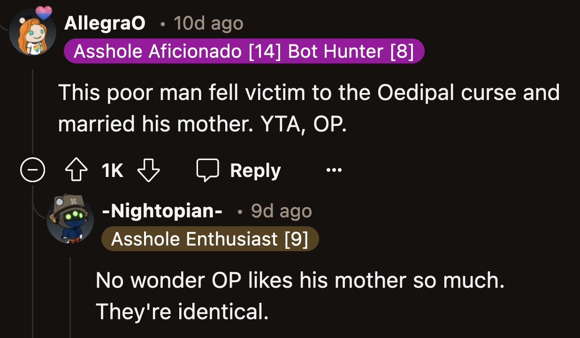Screen dimensions: 580x338
Task: Click the 10d ago timestamp on AllegraO's comment
Action: pos(208,23)
